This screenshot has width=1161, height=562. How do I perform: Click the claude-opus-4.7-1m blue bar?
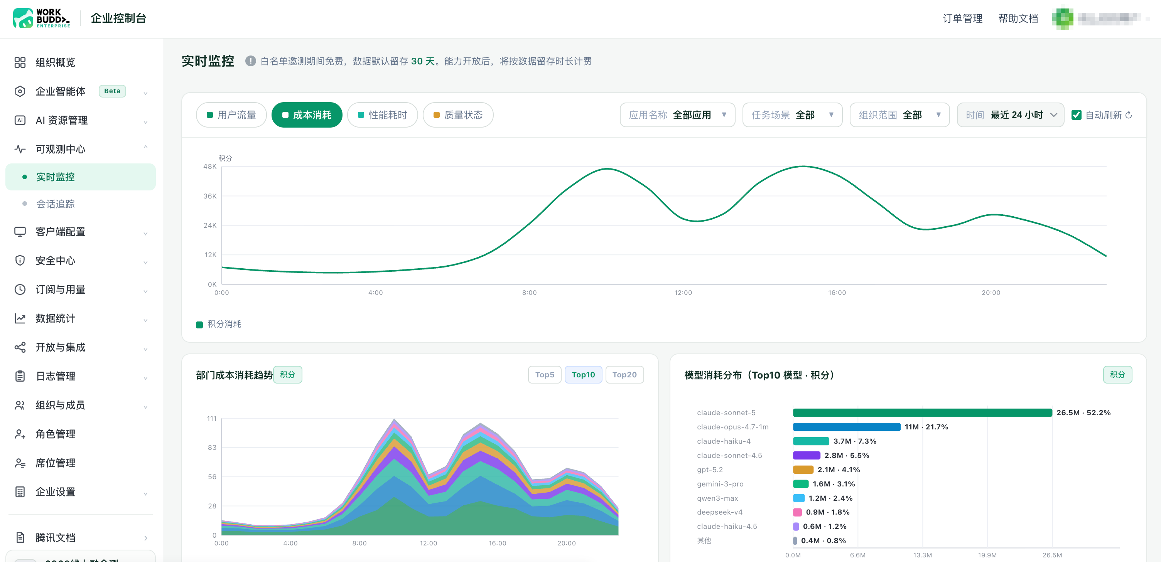point(846,427)
